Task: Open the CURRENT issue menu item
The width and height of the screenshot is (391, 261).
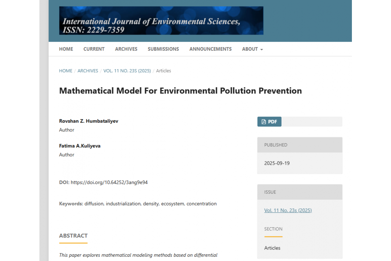Action: (94, 49)
